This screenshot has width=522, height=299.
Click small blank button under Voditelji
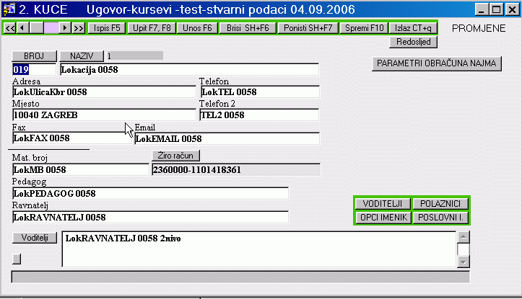[17, 259]
